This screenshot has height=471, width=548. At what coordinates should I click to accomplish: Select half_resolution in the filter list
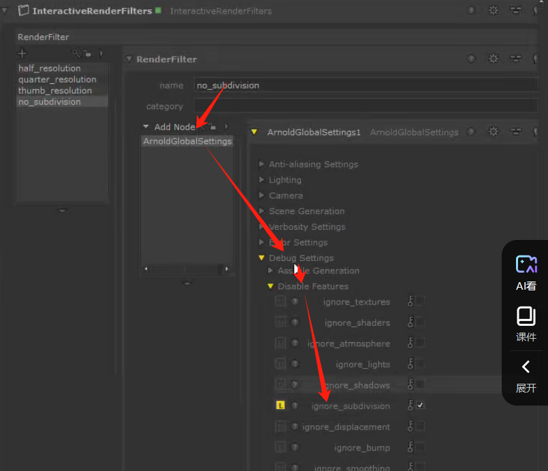[49, 68]
